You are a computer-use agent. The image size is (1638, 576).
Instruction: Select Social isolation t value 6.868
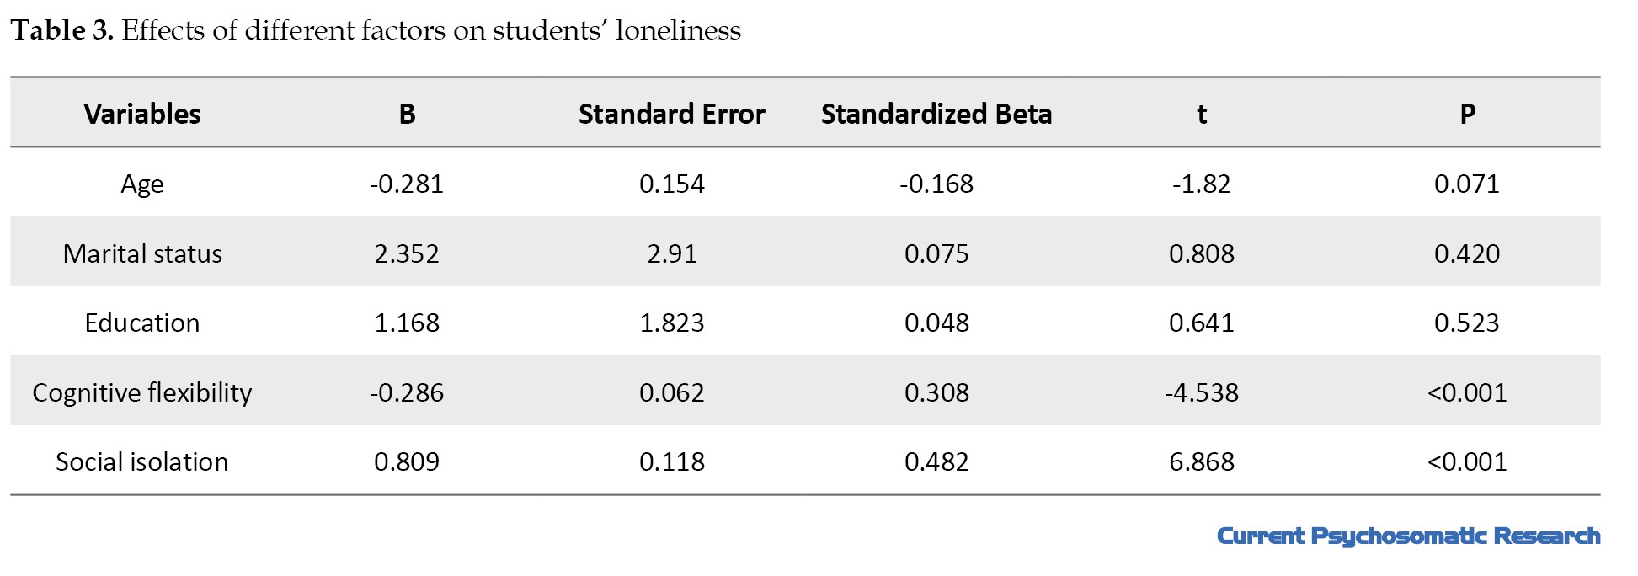click(x=1202, y=461)
